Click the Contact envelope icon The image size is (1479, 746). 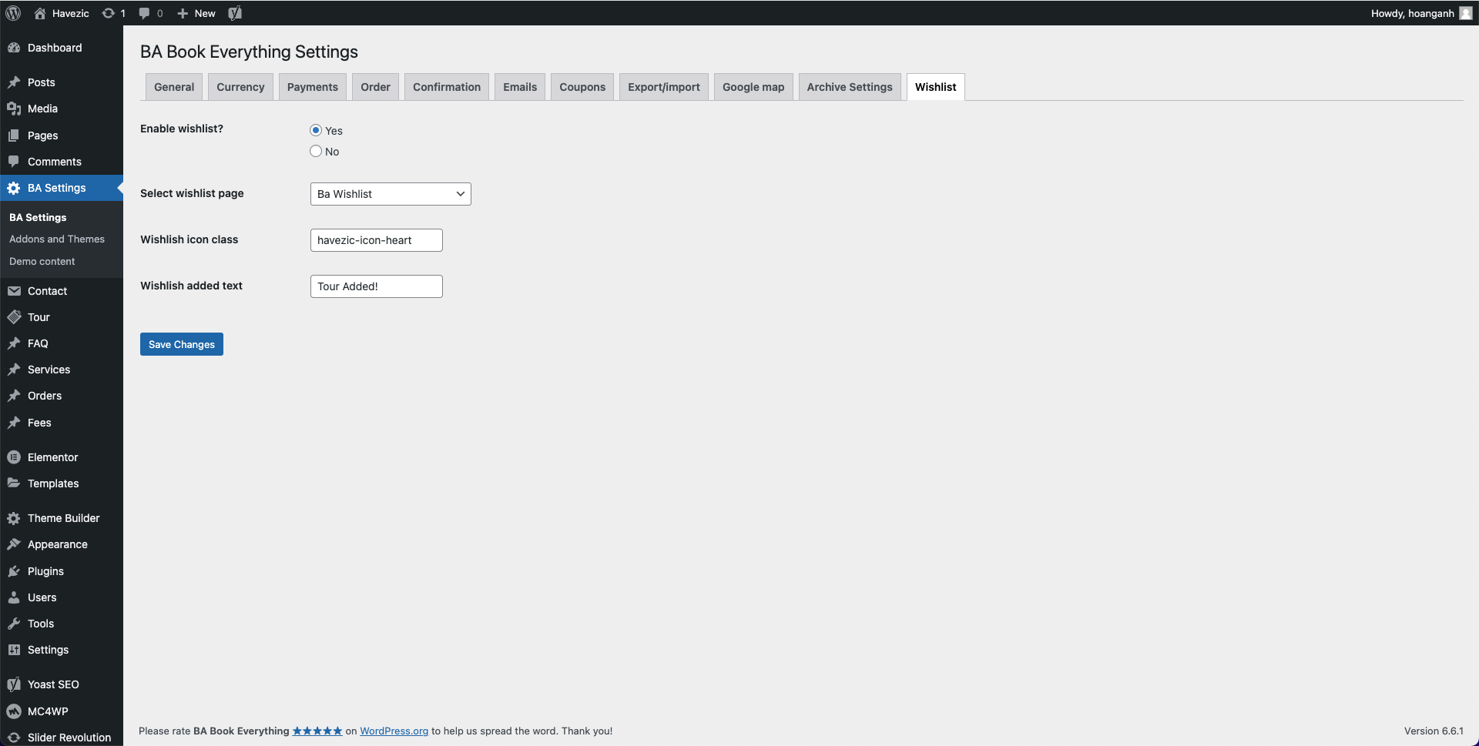[x=14, y=291]
